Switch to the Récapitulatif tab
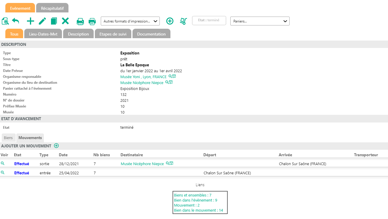 point(52,8)
